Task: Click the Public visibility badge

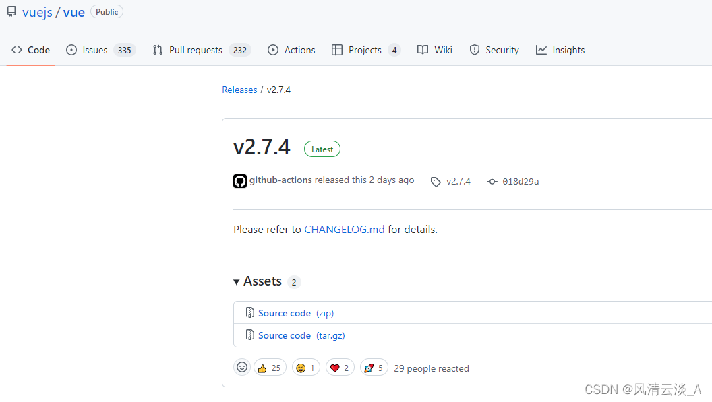Action: (x=107, y=12)
